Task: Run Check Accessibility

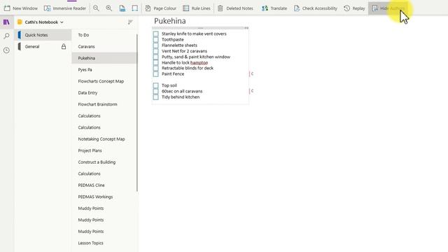Action: 316,8
